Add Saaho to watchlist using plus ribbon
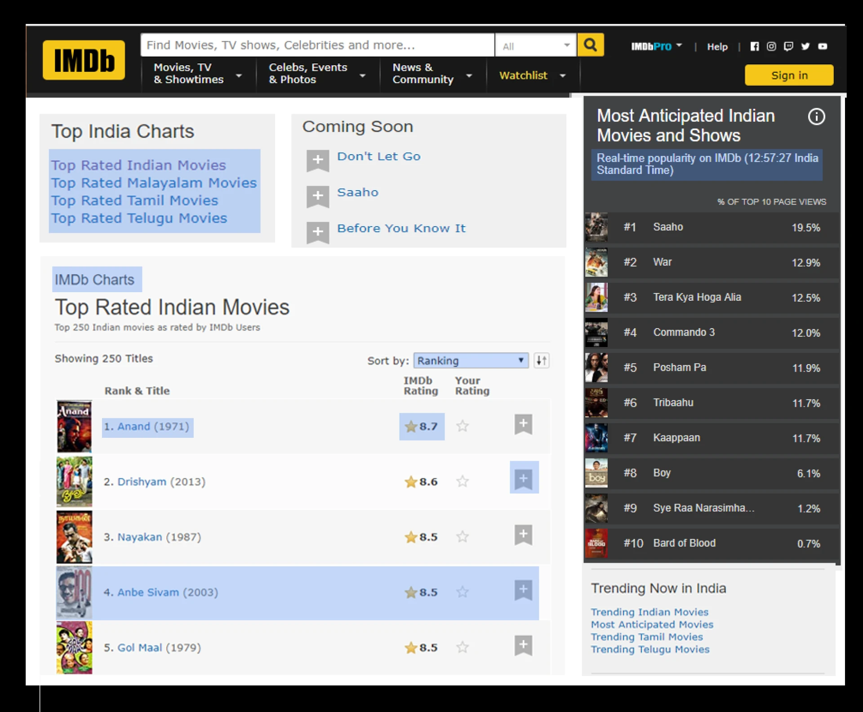The width and height of the screenshot is (863, 712). [x=318, y=197]
